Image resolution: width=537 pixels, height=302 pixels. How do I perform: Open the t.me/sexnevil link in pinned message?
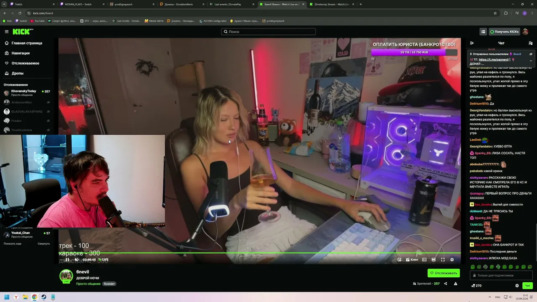point(494,60)
